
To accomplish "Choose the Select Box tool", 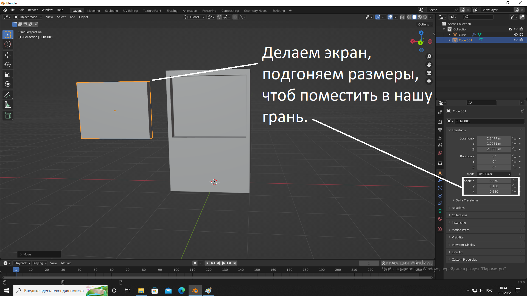I will [8, 35].
